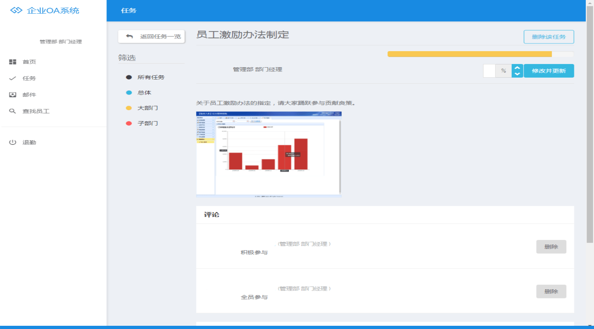Click the percentage input field
This screenshot has width=594, height=329.
pyautogui.click(x=490, y=71)
